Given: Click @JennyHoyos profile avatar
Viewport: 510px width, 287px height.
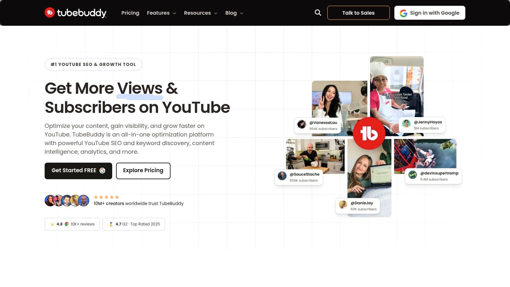Looking at the screenshot, I should coord(406,123).
